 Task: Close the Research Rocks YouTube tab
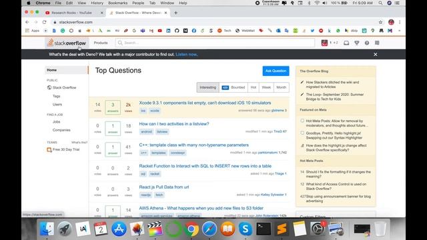click(102, 13)
